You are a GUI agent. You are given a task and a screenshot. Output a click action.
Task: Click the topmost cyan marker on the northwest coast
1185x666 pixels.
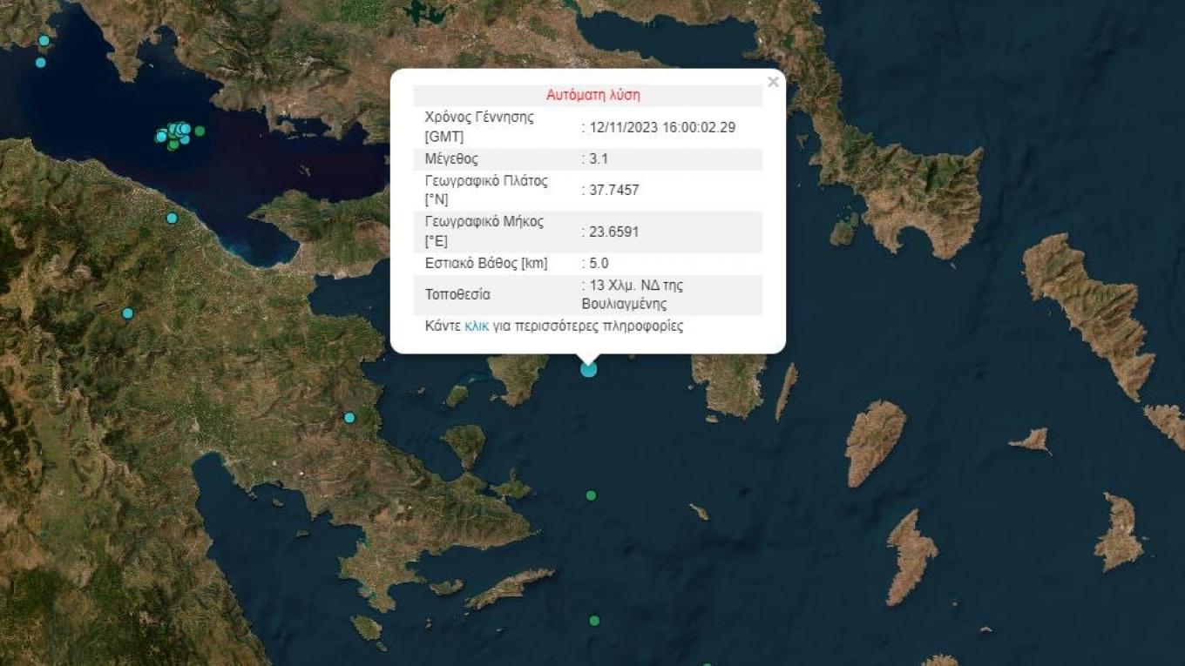pos(44,41)
